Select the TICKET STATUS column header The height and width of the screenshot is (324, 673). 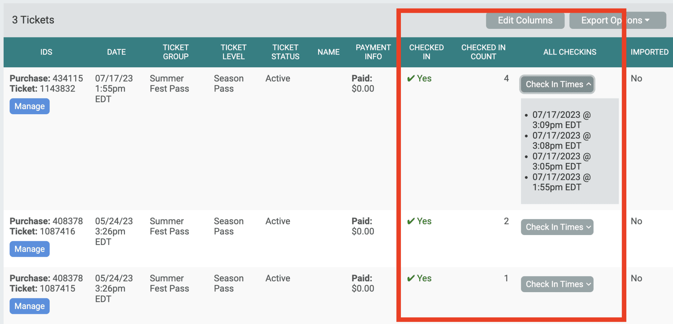pyautogui.click(x=285, y=52)
